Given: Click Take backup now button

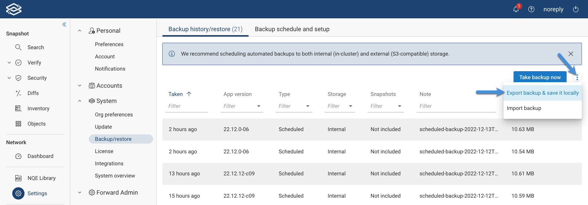Looking at the screenshot, I should coord(540,77).
